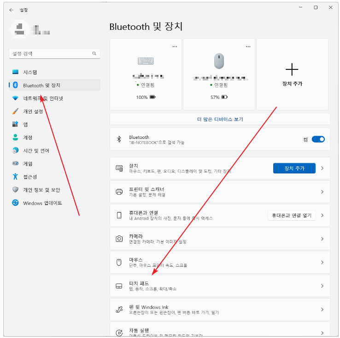340x338 pixels.
Task: Click the AutoPlay icon
Action: (x=119, y=332)
